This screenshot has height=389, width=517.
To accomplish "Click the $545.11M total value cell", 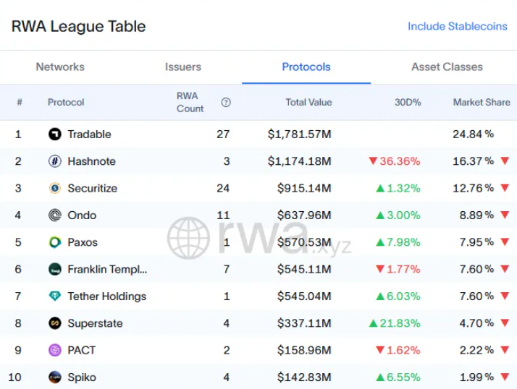I will click(304, 269).
